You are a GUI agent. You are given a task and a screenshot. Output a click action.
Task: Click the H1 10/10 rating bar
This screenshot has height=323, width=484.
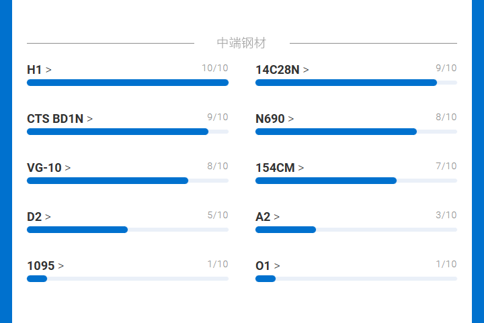click(128, 83)
